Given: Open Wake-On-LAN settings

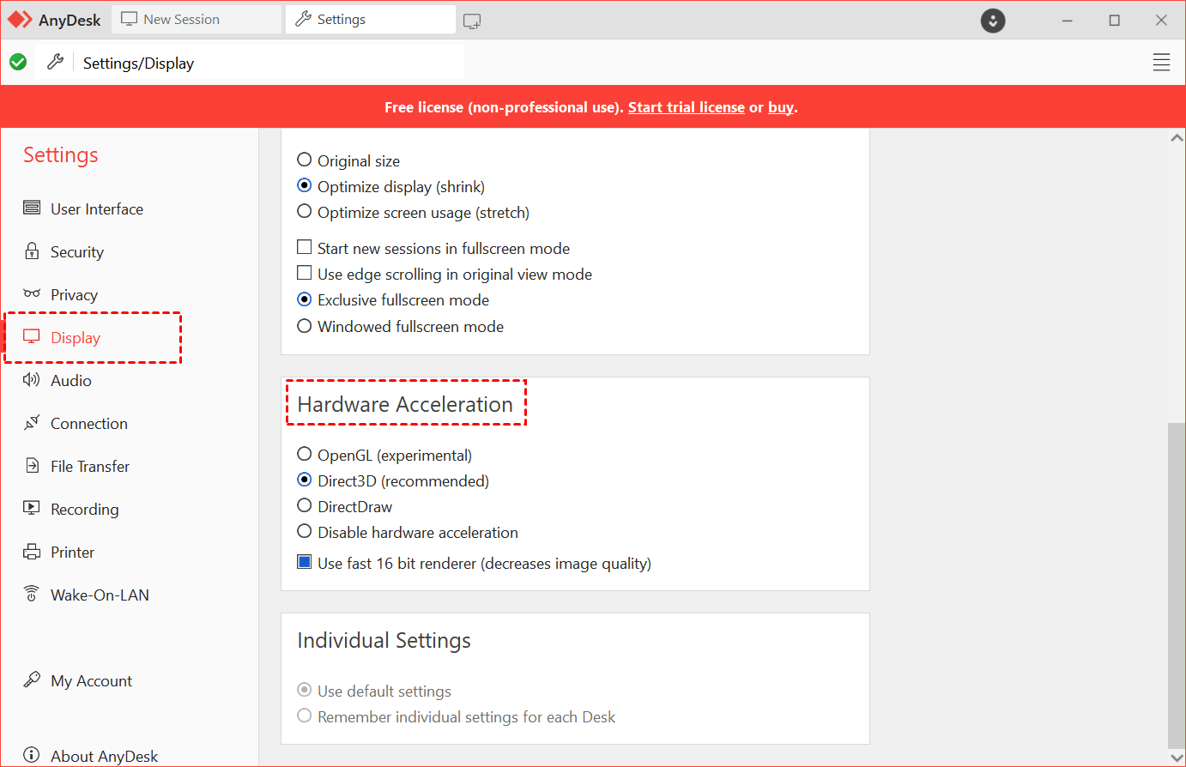Looking at the screenshot, I should point(99,595).
